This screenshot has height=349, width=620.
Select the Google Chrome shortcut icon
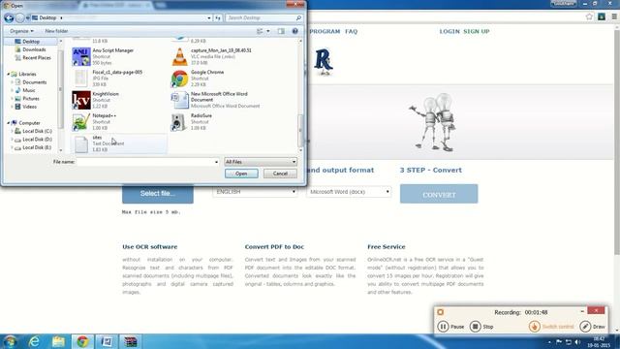click(179, 79)
